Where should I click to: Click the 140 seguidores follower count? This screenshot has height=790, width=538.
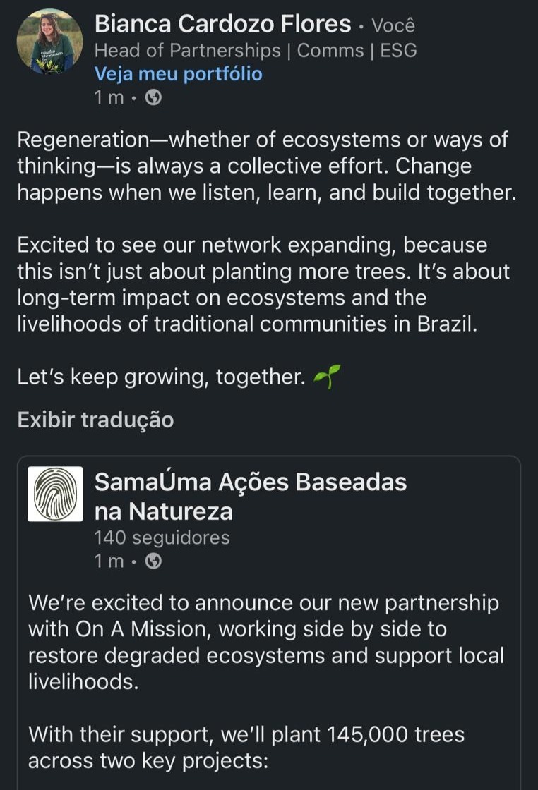(162, 538)
